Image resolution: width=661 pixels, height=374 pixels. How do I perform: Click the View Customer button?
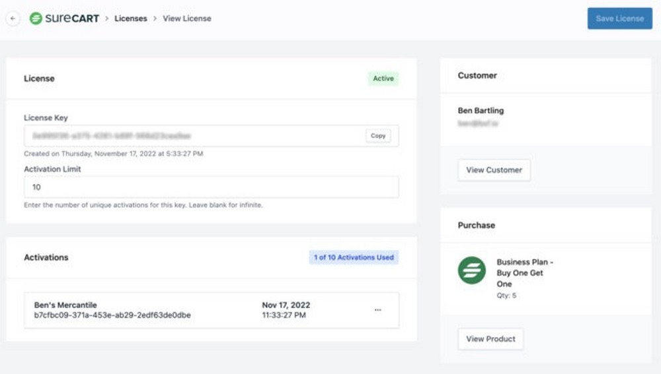[494, 170]
